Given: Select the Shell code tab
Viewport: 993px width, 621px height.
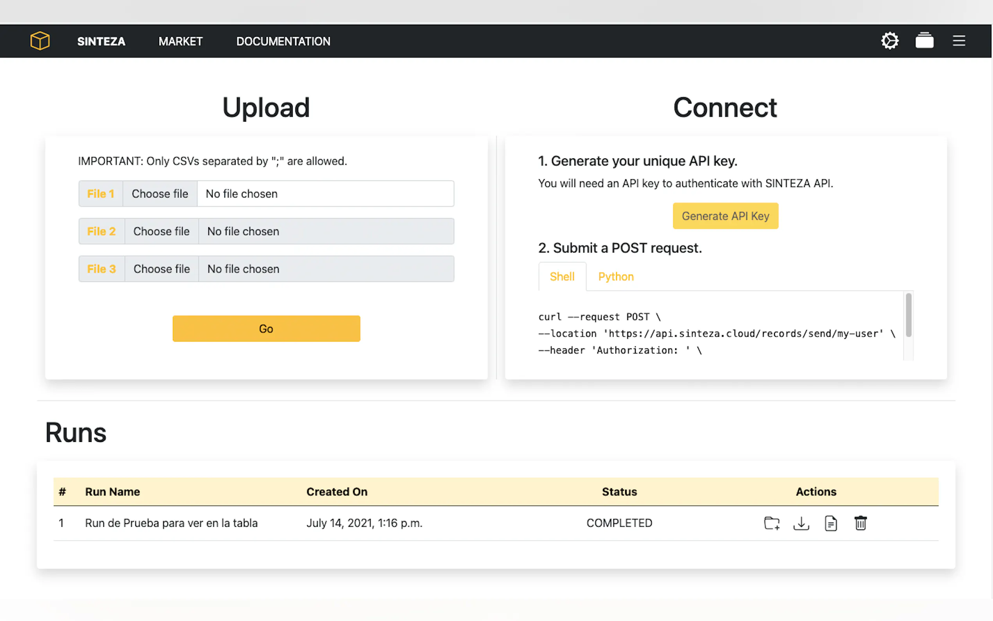Looking at the screenshot, I should [x=562, y=276].
